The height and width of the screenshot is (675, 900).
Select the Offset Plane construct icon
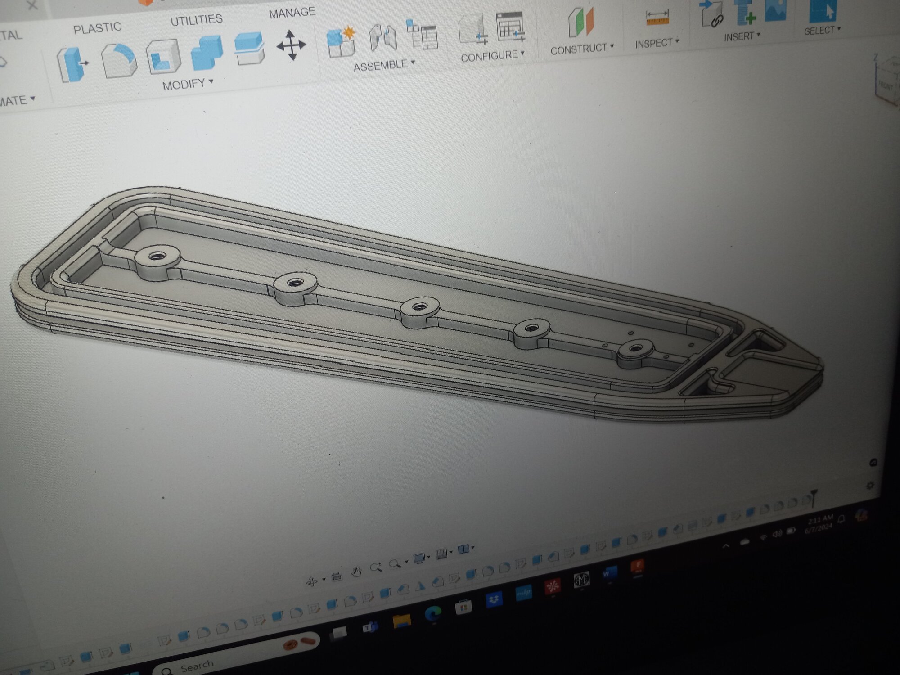(x=581, y=22)
